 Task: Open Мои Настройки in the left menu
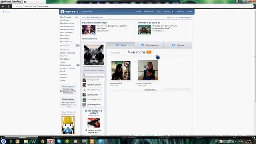click(x=66, y=42)
